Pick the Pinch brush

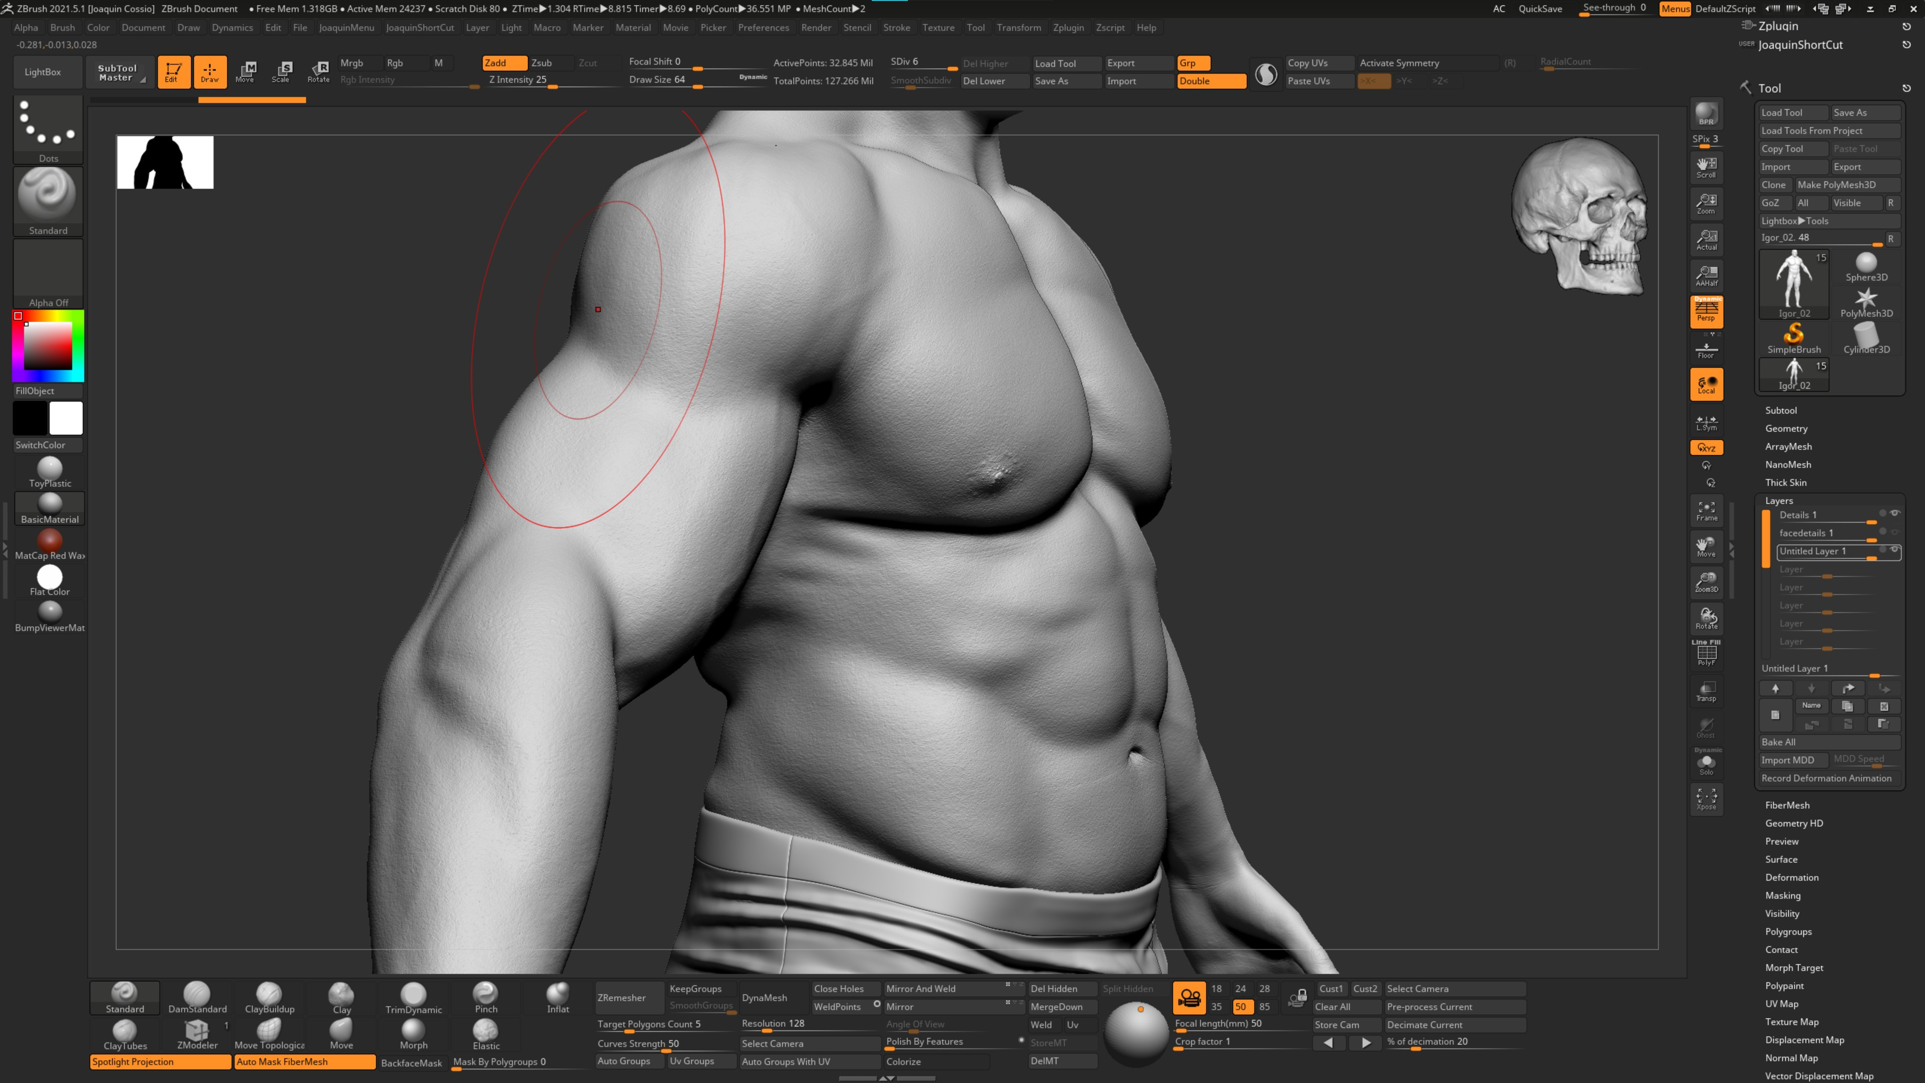tap(486, 998)
